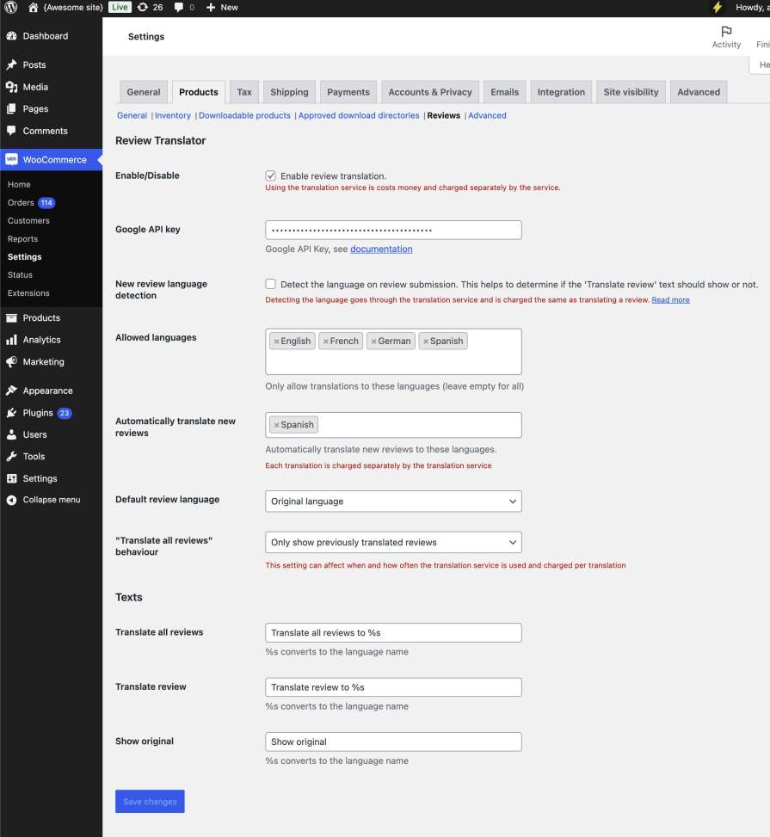Click the plus New icon

(x=211, y=8)
